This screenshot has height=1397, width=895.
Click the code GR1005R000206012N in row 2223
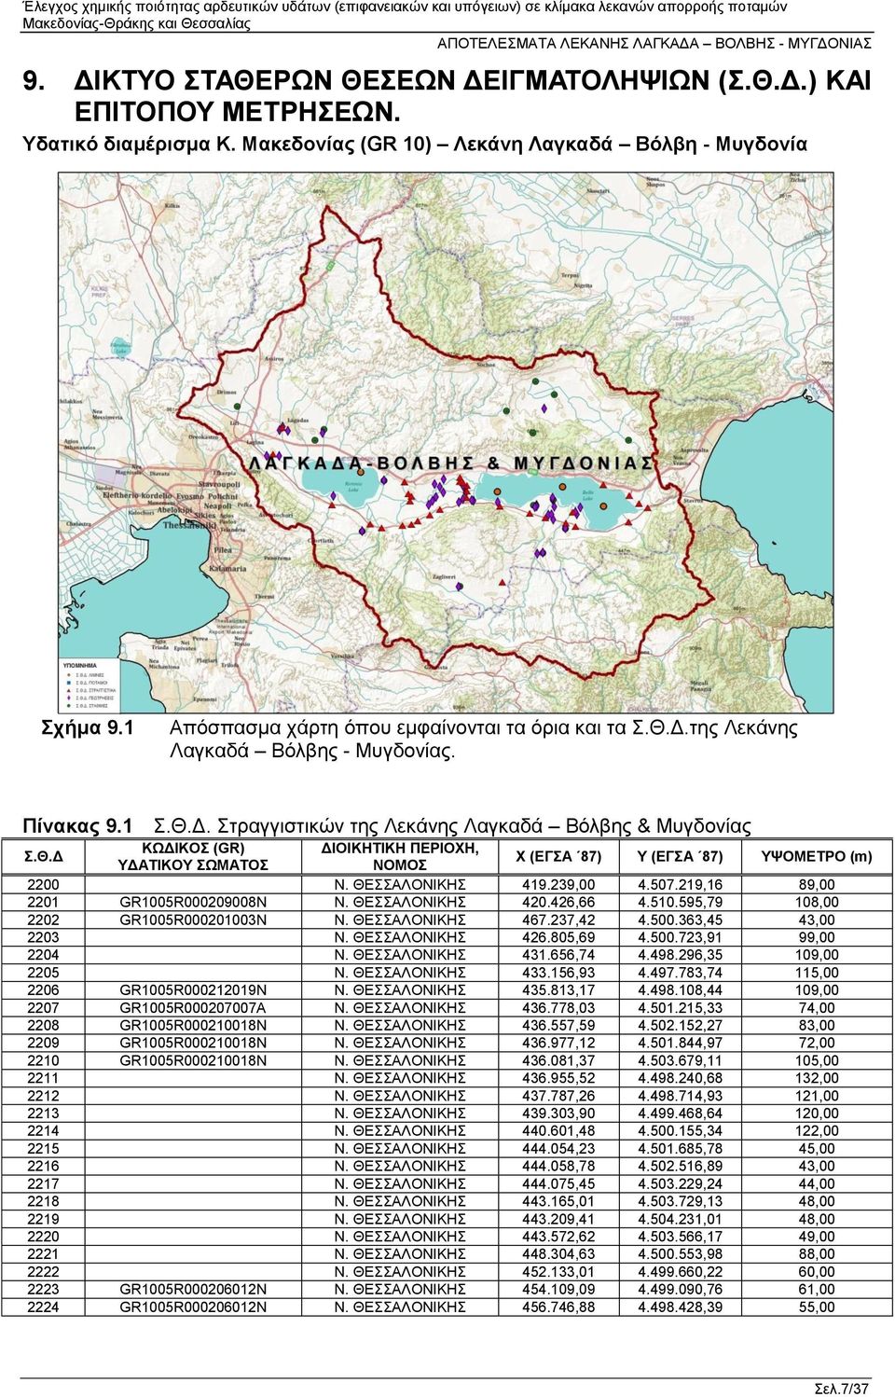tap(193, 1289)
